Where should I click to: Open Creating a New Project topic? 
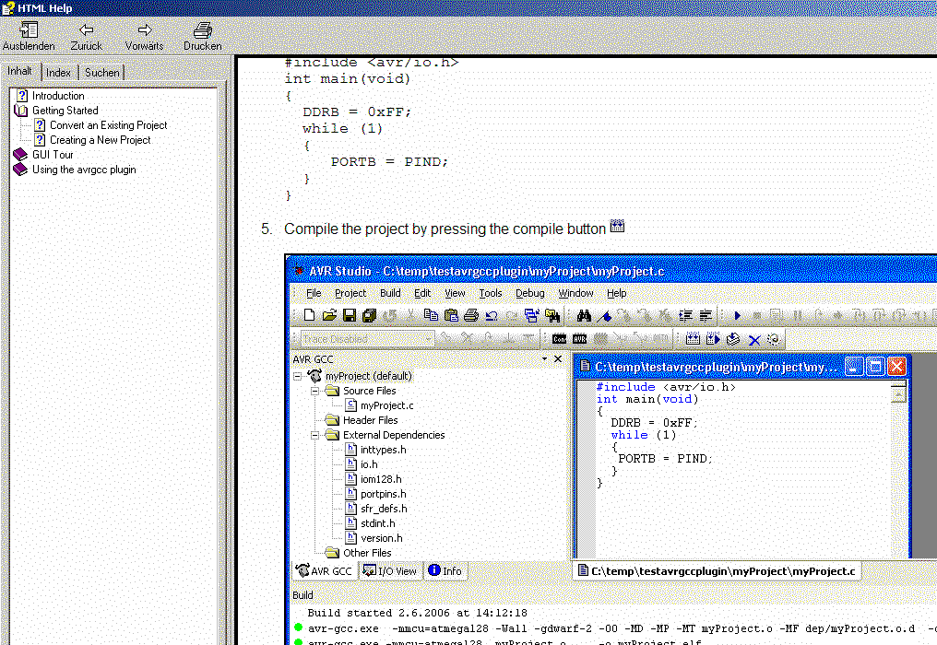click(x=100, y=140)
